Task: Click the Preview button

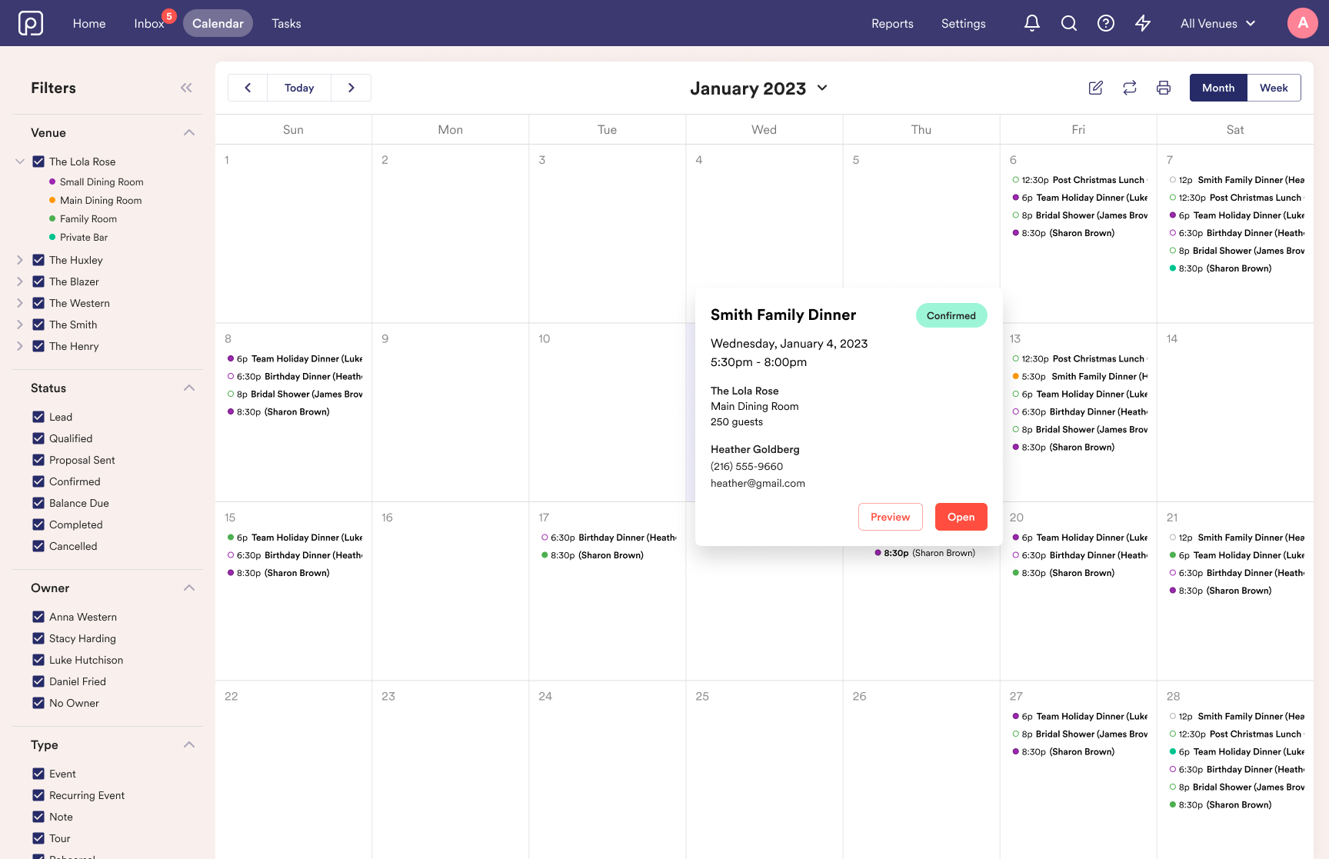Action: [890, 517]
